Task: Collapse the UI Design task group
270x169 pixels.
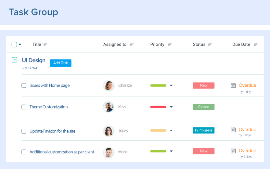Action: pos(14,60)
